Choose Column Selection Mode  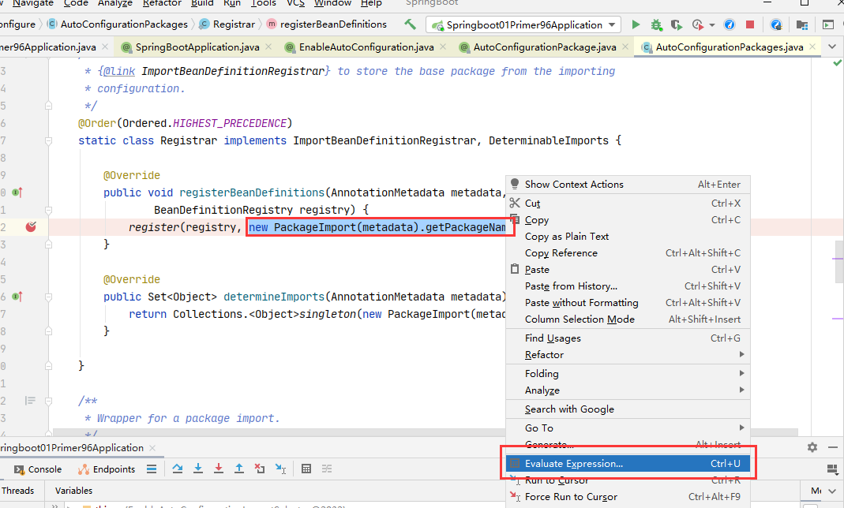click(x=628, y=319)
